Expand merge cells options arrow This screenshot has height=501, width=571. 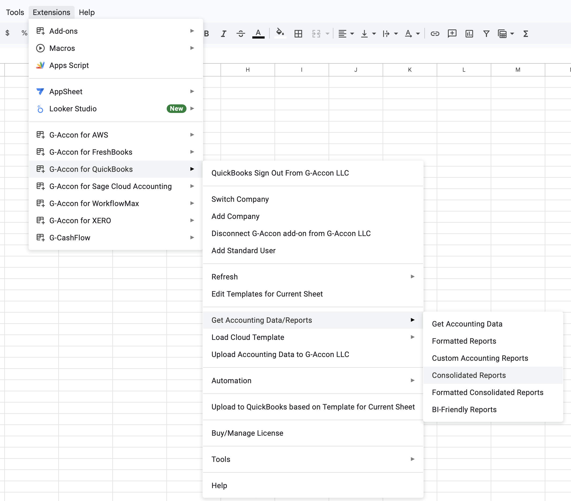pos(328,34)
